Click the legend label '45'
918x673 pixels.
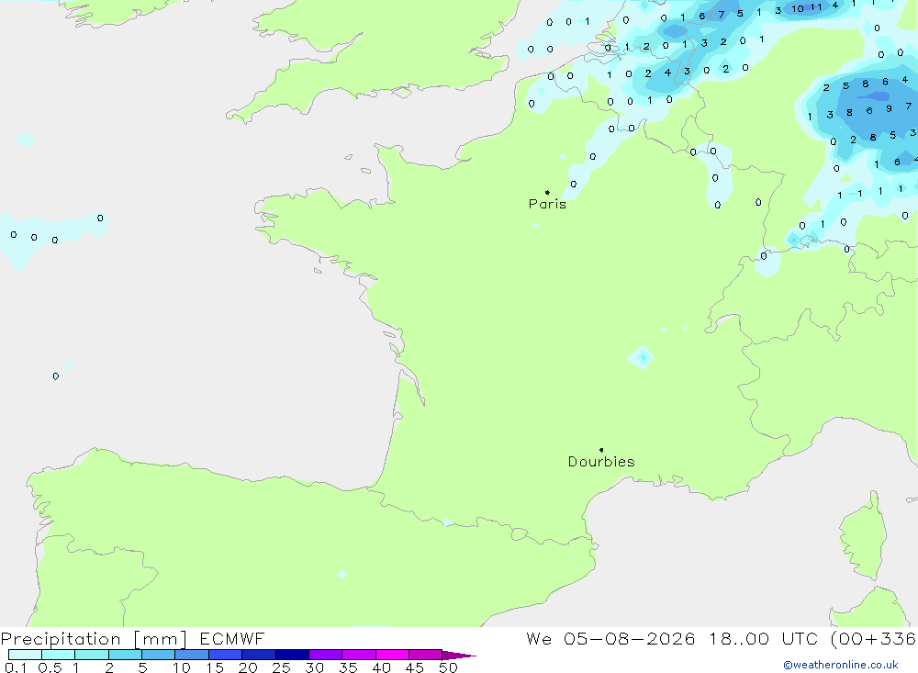415,667
